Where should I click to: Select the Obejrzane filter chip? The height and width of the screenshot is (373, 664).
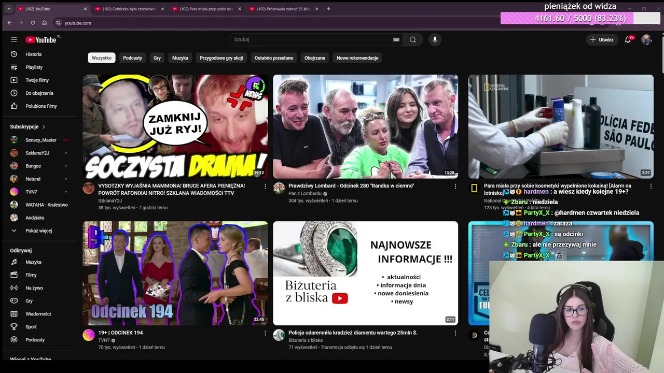[315, 58]
